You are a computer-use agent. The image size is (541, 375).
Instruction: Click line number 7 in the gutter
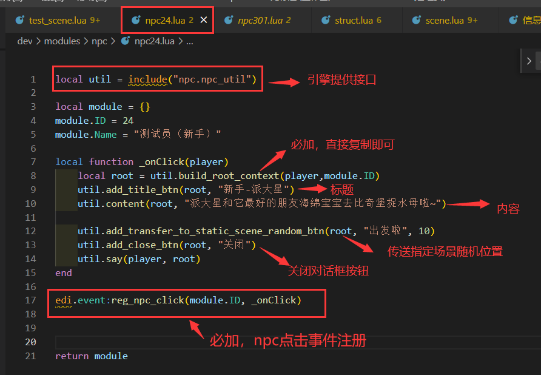(x=33, y=162)
